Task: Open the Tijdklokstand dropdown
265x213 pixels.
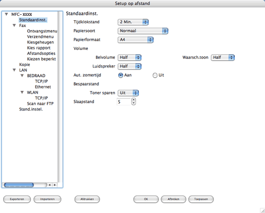Action: 133,22
